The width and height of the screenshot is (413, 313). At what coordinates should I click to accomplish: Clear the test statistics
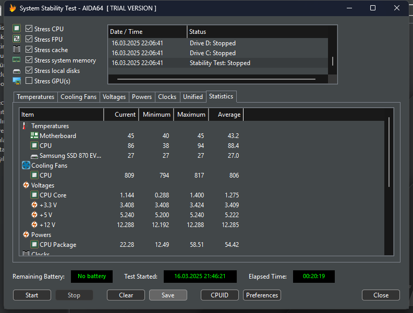pos(126,295)
